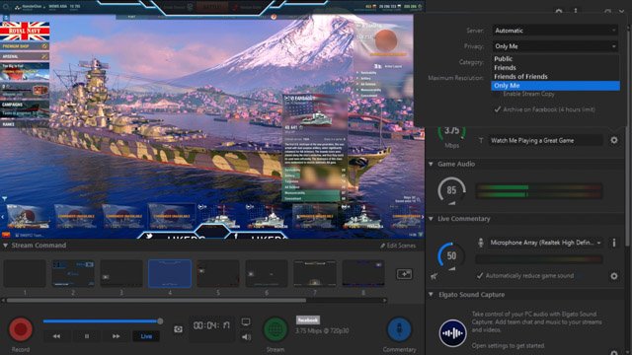
Task: Collapse the Game Audio section
Action: point(431,164)
